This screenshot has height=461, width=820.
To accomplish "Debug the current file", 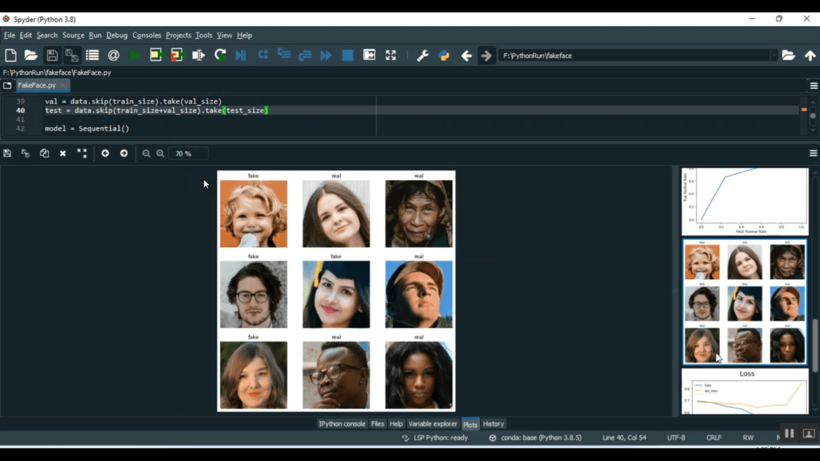I will (241, 55).
